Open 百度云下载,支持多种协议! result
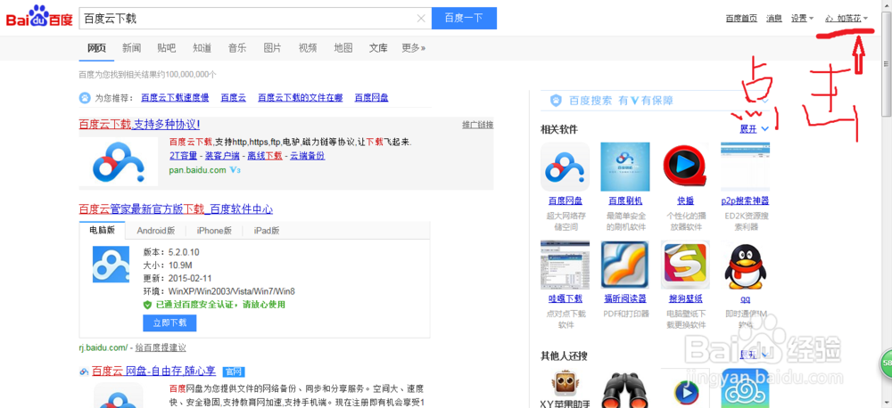Image resolution: width=892 pixels, height=408 pixels. (139, 125)
